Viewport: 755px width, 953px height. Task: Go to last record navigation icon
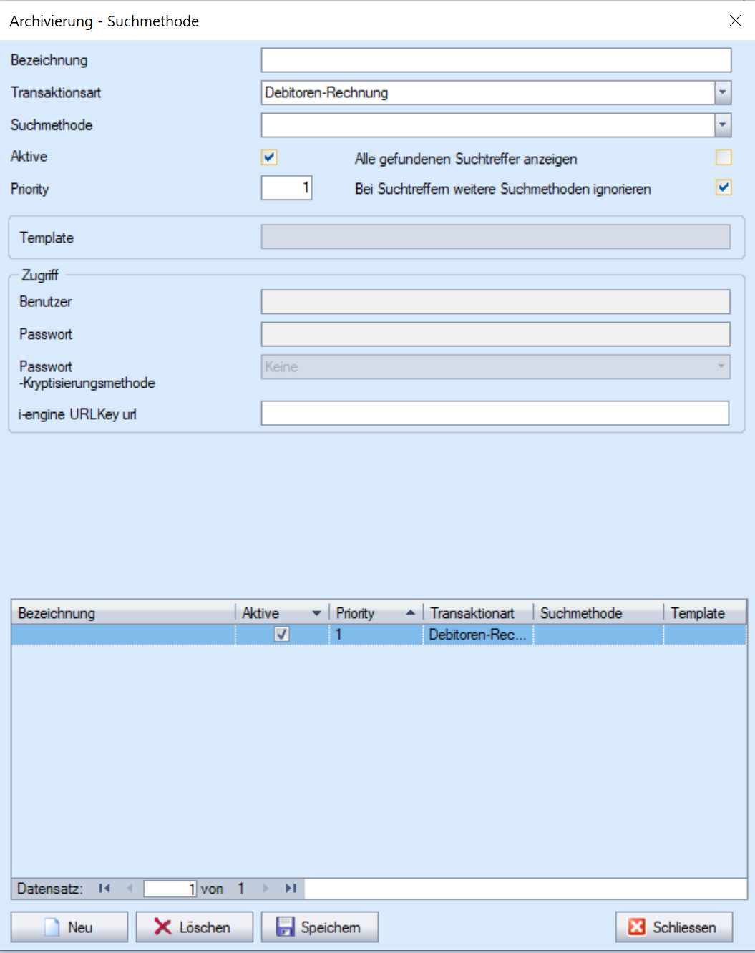[291, 889]
